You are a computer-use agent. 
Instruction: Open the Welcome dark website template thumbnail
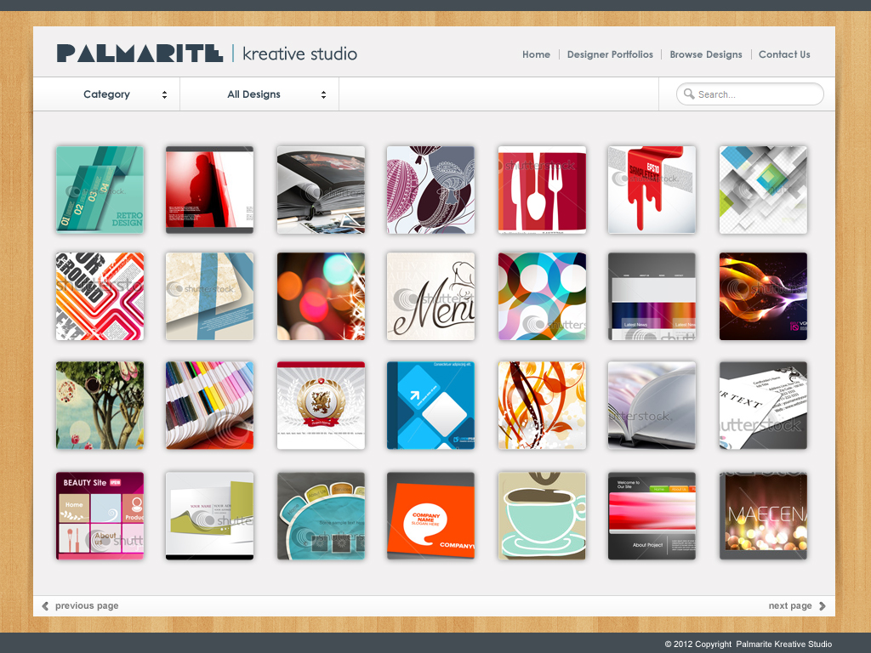(x=652, y=516)
